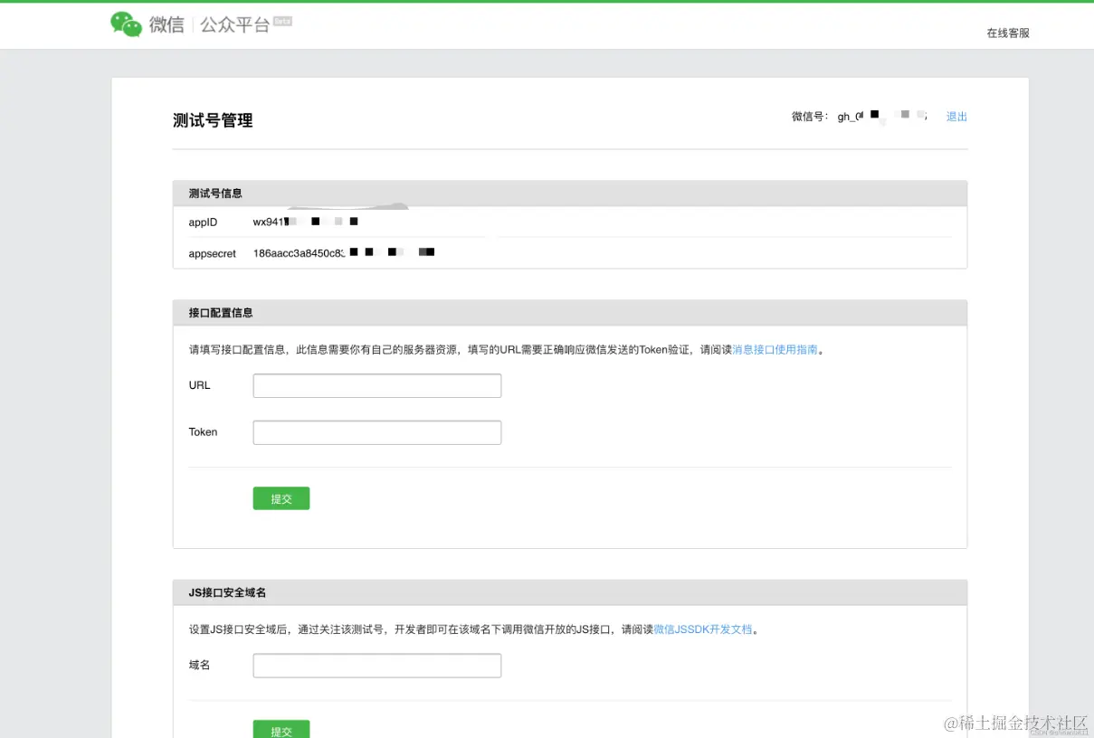
Task: Open 微信JSSDK开发文档 link
Action: coord(703,629)
